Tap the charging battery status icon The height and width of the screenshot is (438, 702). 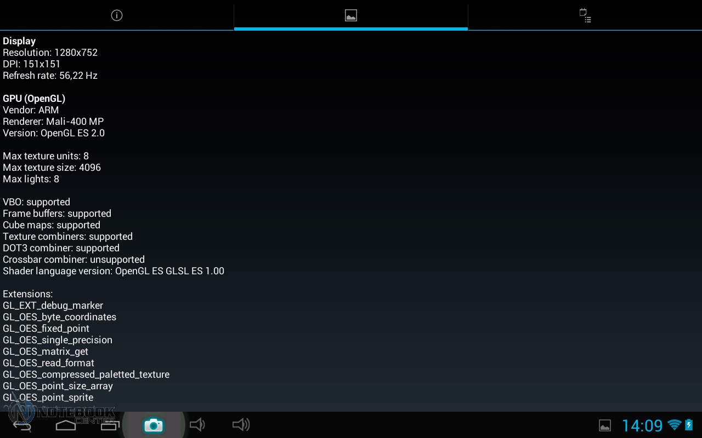pos(689,425)
